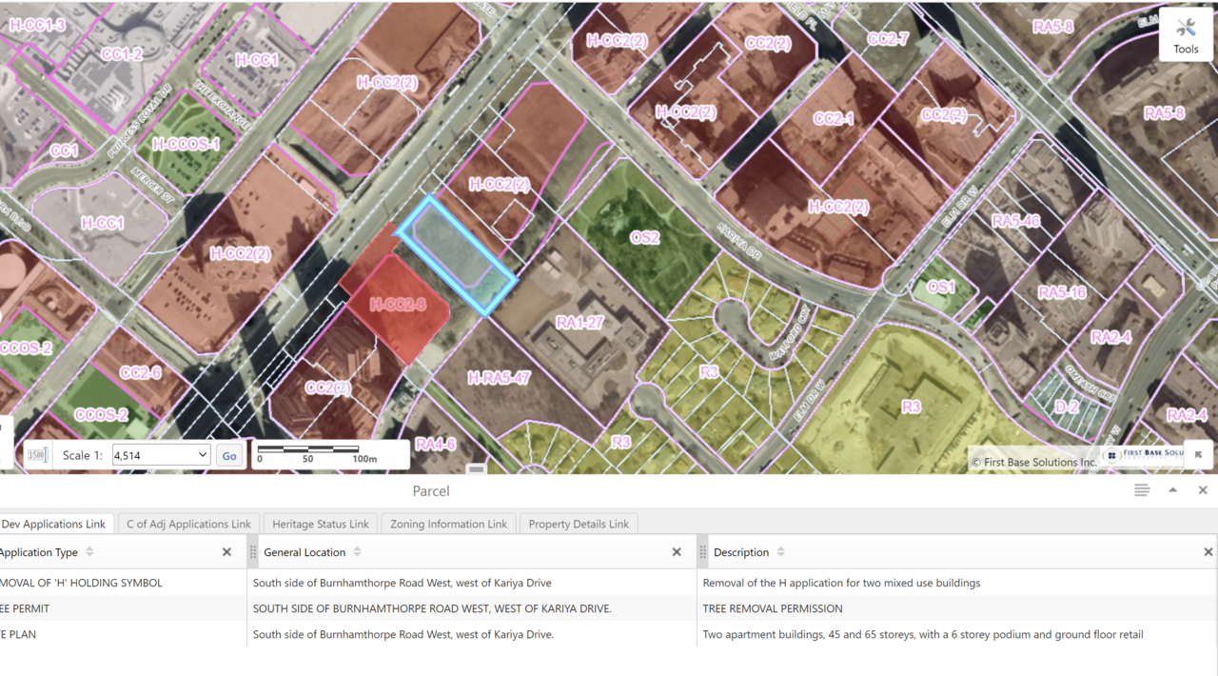Sort by General Location column
The height and width of the screenshot is (676, 1218).
tap(357, 552)
